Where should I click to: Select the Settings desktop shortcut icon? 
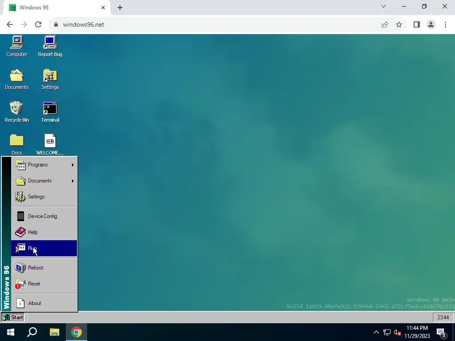tap(50, 79)
